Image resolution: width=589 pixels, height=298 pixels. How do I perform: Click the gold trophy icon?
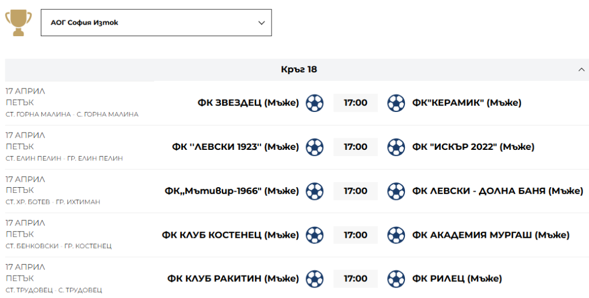18,22
